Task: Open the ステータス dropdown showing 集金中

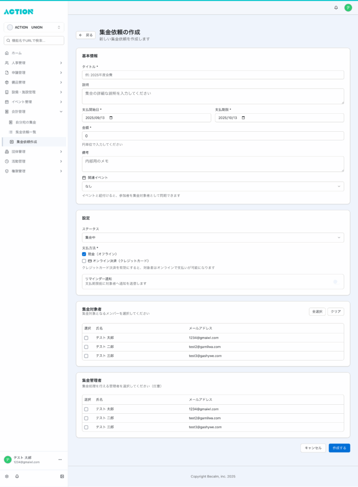Action: (x=213, y=237)
